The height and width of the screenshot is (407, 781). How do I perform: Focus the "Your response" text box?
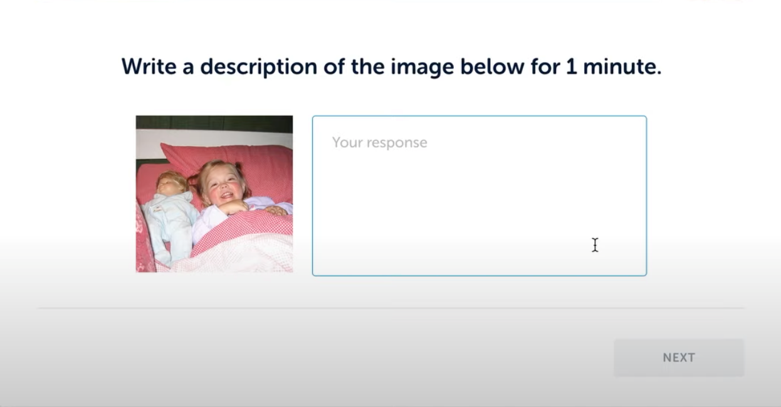(x=479, y=195)
